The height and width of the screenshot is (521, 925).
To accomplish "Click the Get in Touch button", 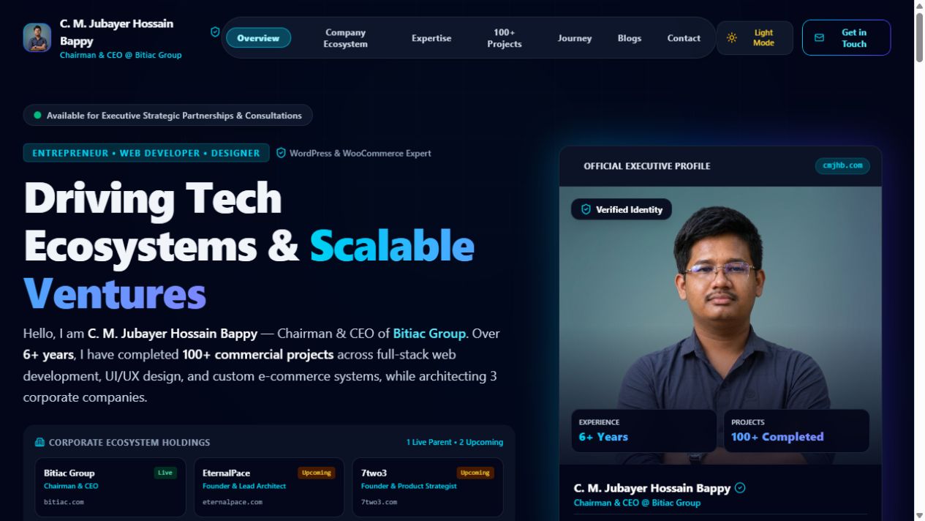I will [846, 38].
